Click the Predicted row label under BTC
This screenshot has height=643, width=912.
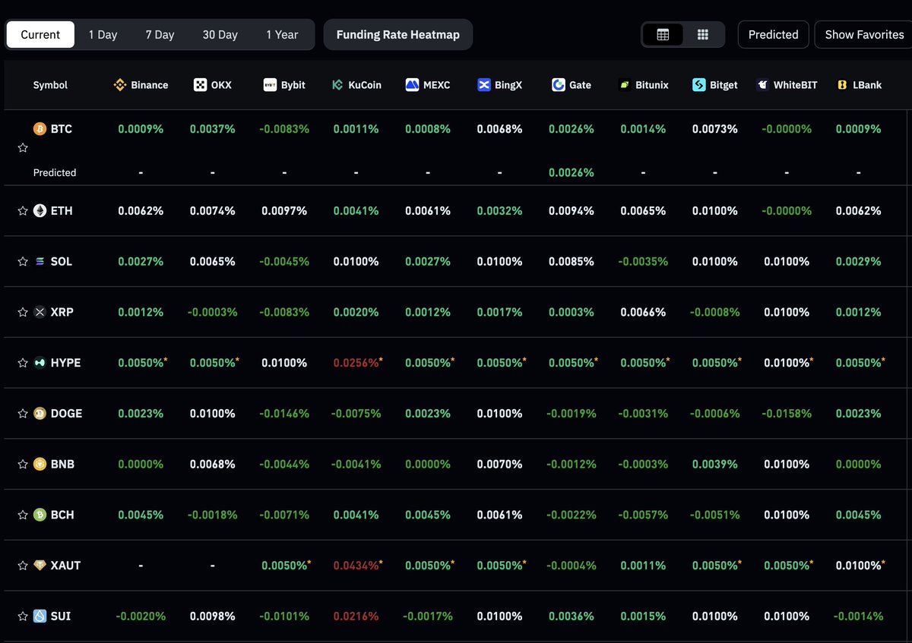(55, 172)
